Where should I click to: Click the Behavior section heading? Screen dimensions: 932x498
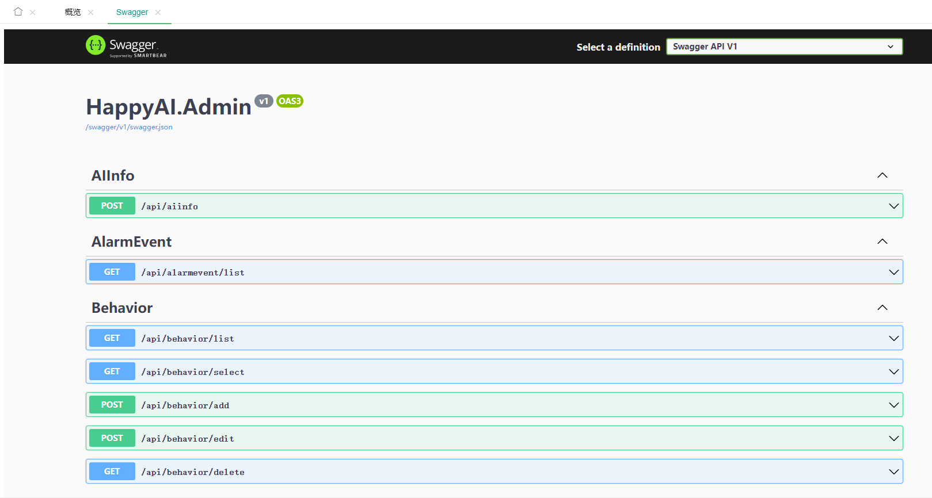pyautogui.click(x=122, y=308)
